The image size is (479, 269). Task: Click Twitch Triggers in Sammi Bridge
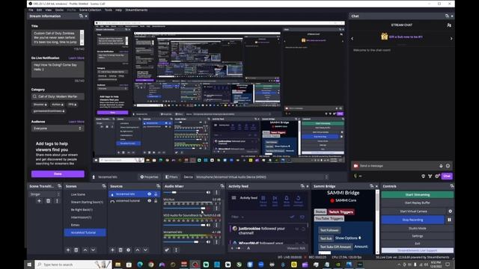(x=341, y=212)
